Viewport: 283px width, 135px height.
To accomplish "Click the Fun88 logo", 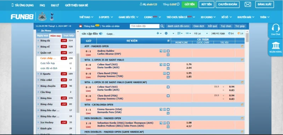I will coord(22,17).
